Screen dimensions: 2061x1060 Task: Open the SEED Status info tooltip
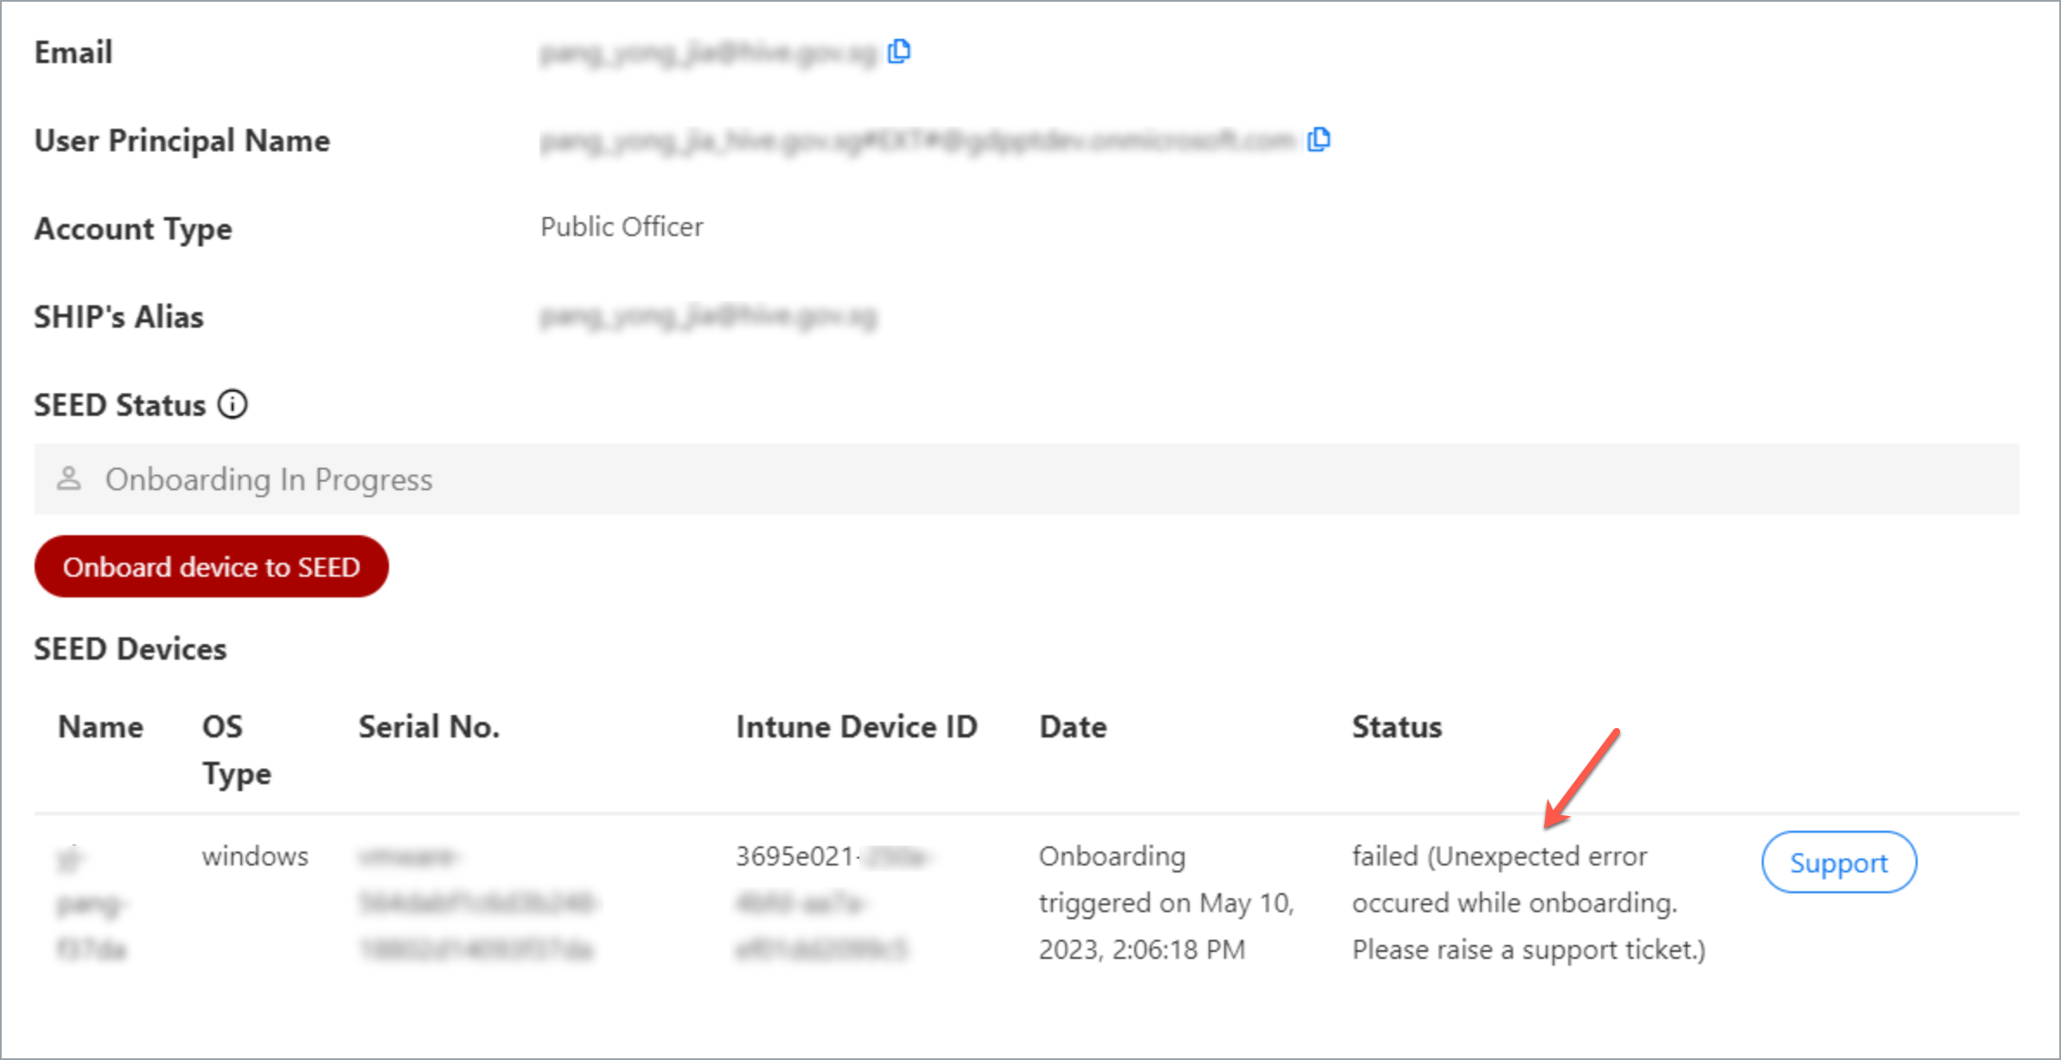click(232, 404)
